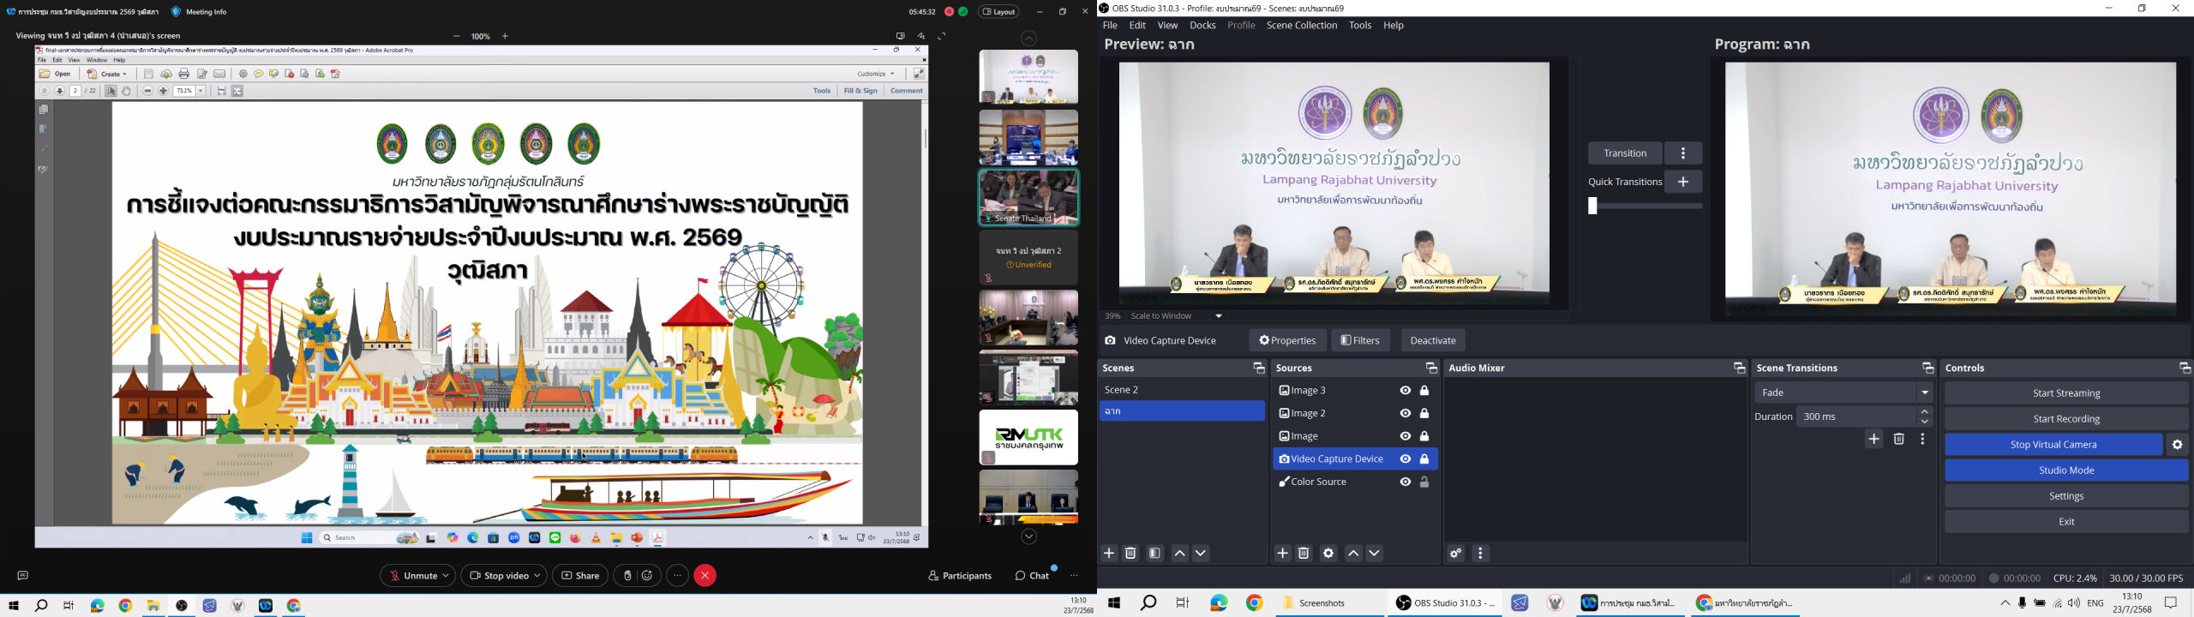Hide the Video Capture Device source
This screenshot has height=617, width=2194.
click(x=1406, y=459)
